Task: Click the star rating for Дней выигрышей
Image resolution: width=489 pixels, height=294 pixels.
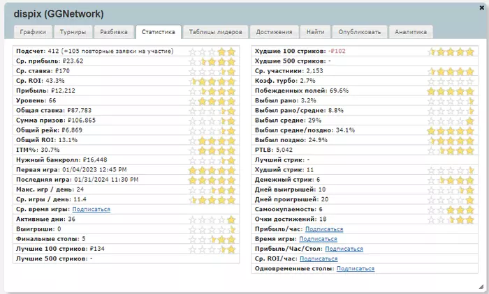Action: pyautogui.click(x=451, y=190)
